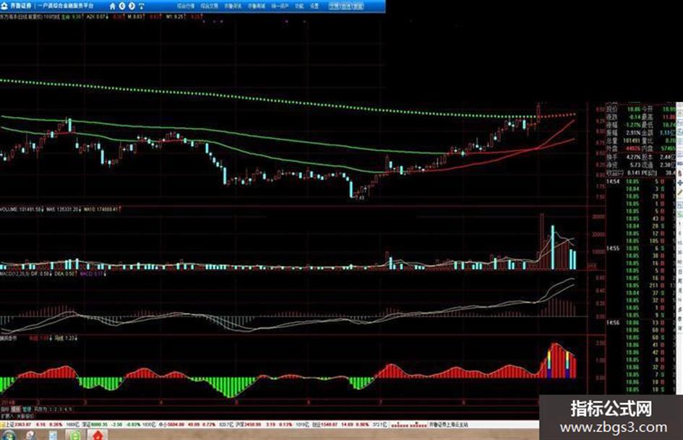Viewport: 683px width, 440px height.
Task: Click the 沪深 index in the status bar
Action: point(239,424)
